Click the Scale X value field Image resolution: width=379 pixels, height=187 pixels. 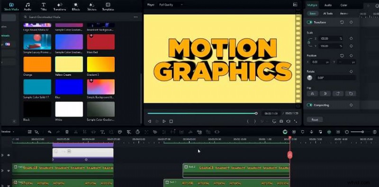pos(331,38)
